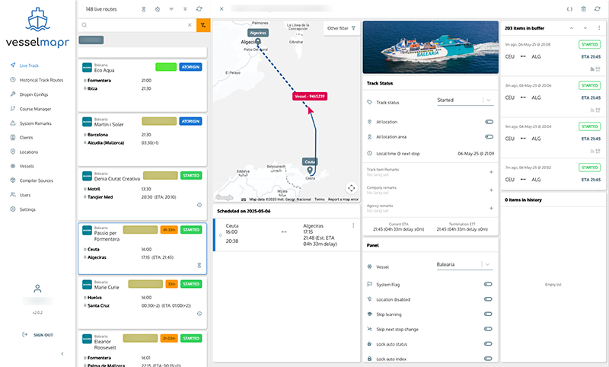Click the map recenter crosshair icon
The height and width of the screenshot is (367, 609).
(351, 188)
